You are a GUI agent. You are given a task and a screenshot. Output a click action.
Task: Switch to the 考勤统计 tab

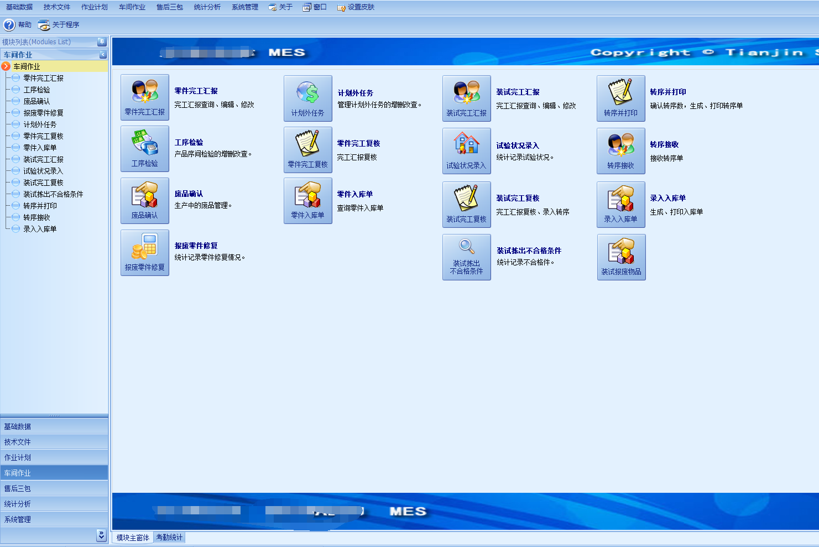[x=169, y=538]
